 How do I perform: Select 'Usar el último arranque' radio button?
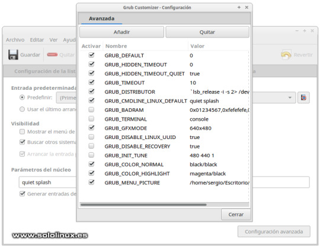tap(22, 109)
